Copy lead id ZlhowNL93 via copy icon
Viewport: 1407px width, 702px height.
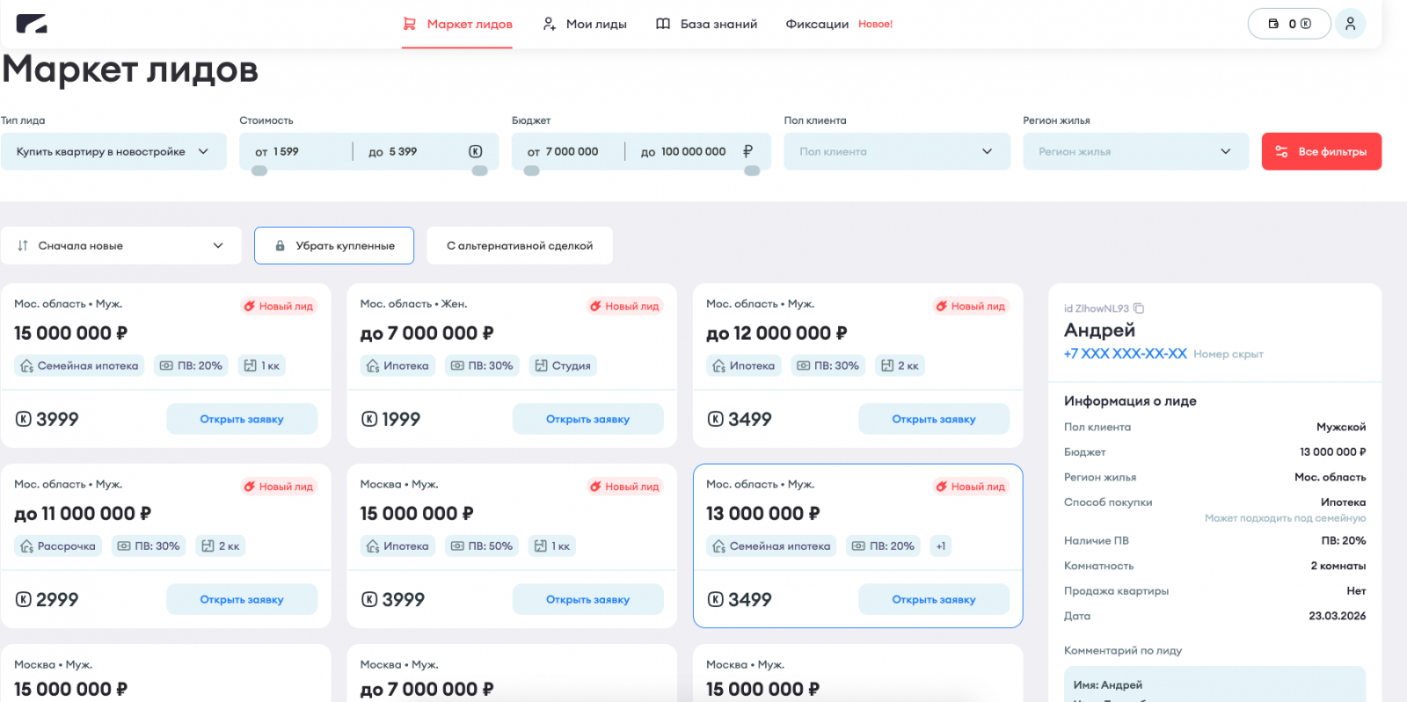click(x=1139, y=308)
